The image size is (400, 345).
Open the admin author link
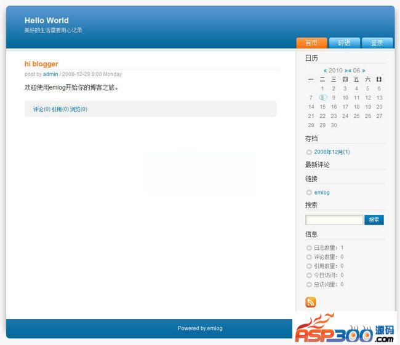point(50,74)
